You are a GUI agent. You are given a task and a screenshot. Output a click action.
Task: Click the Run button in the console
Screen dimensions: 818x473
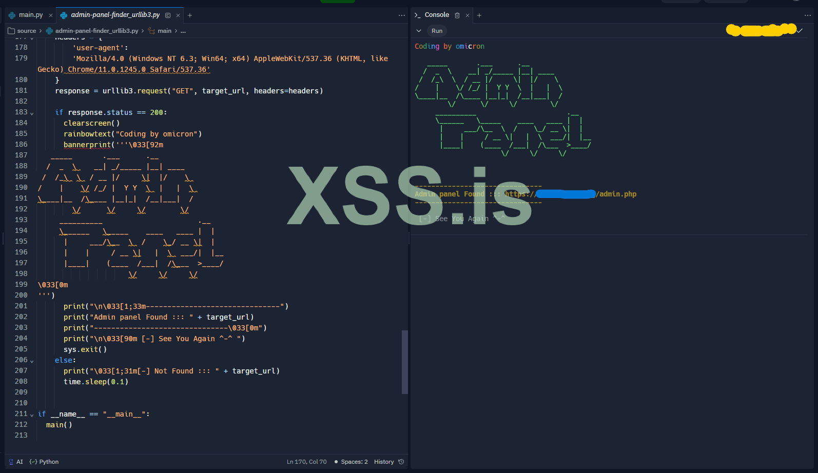(437, 31)
